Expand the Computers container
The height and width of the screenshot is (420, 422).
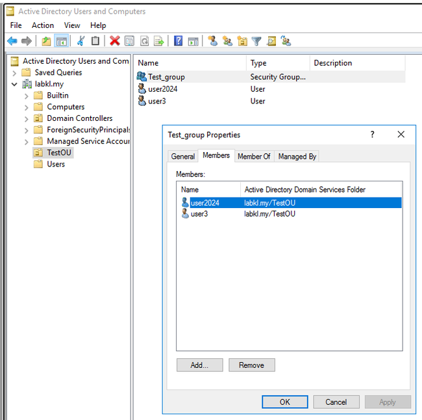click(x=27, y=107)
